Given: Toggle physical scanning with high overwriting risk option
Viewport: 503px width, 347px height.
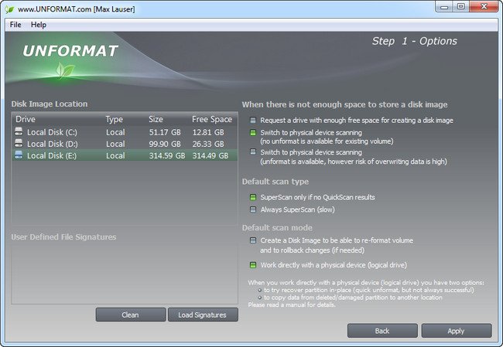Looking at the screenshot, I should (x=253, y=151).
